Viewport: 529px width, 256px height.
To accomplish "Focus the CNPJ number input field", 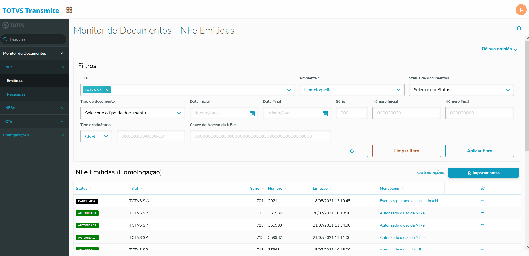I will (x=151, y=136).
